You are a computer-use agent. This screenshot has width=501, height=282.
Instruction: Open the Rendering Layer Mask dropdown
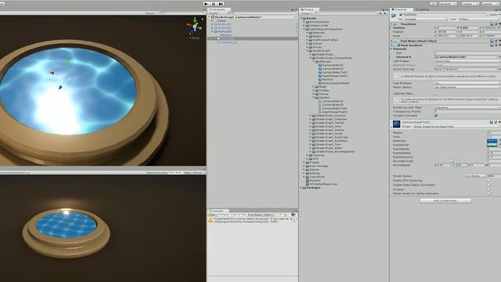[x=467, y=108]
